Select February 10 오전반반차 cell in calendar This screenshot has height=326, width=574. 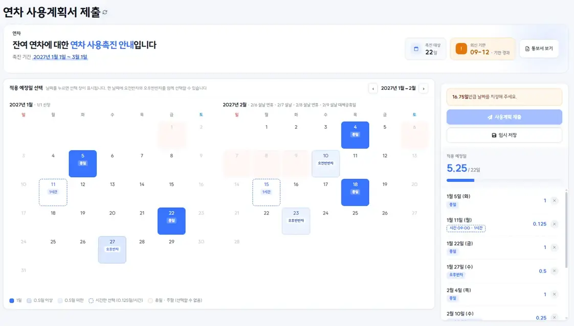point(325,164)
